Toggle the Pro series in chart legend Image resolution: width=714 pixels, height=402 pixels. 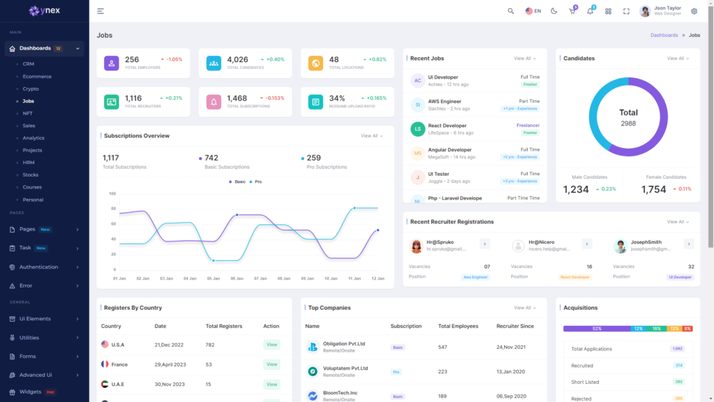pos(256,181)
